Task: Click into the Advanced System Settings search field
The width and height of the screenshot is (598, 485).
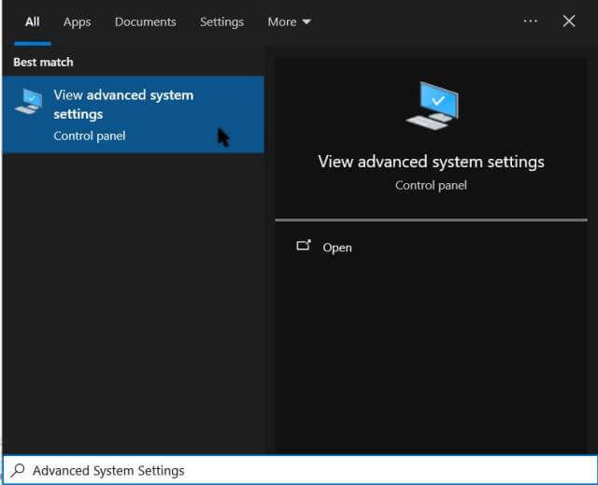Action: [x=299, y=470]
